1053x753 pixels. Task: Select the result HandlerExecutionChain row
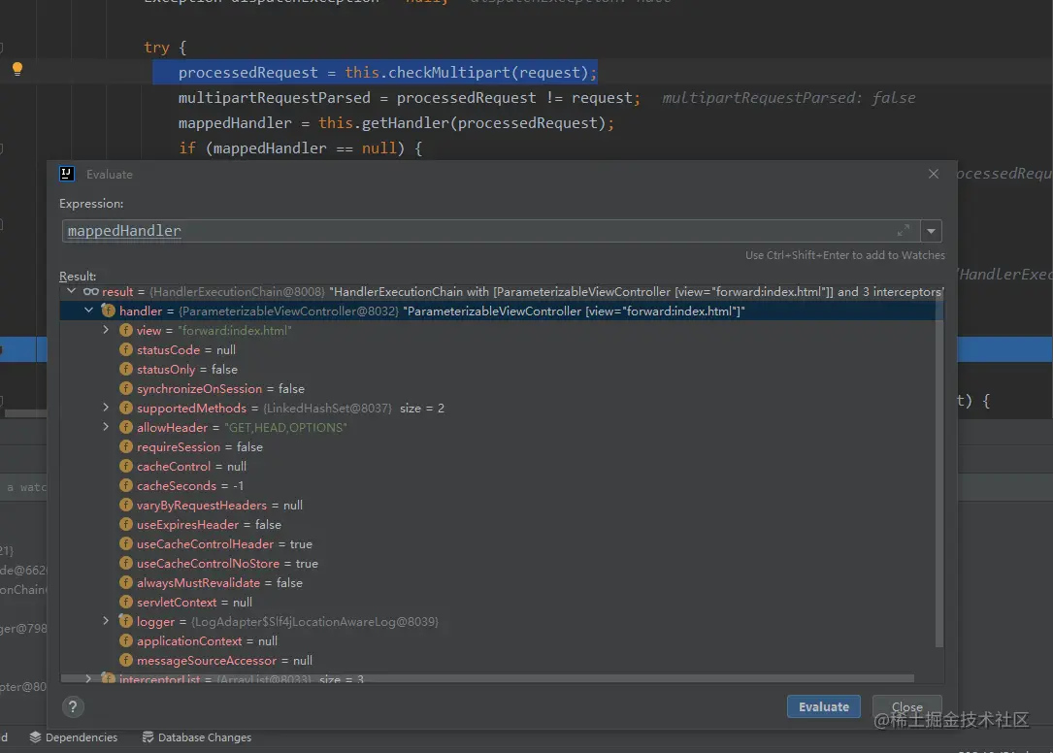pos(502,291)
